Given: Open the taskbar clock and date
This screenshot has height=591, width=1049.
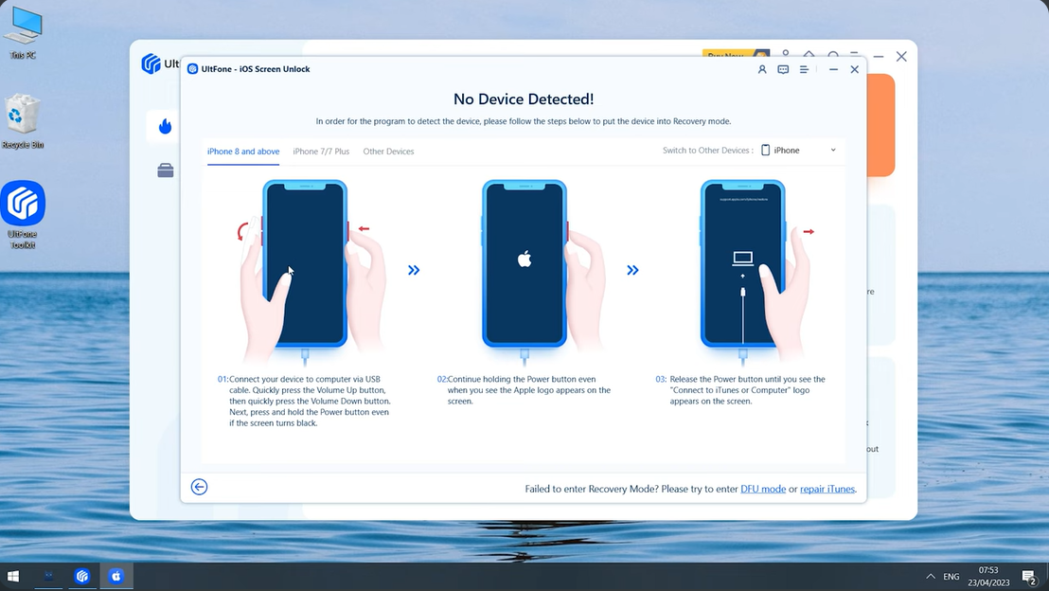Looking at the screenshot, I should click(988, 576).
